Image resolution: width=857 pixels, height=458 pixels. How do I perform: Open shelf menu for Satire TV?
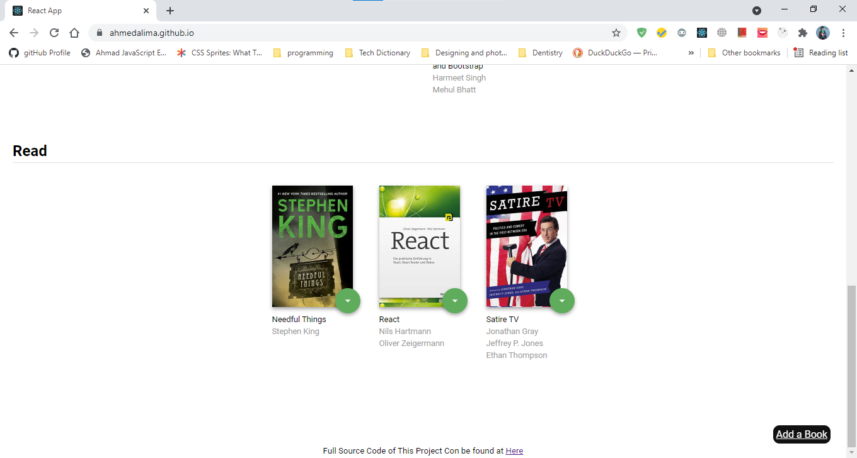tap(562, 301)
